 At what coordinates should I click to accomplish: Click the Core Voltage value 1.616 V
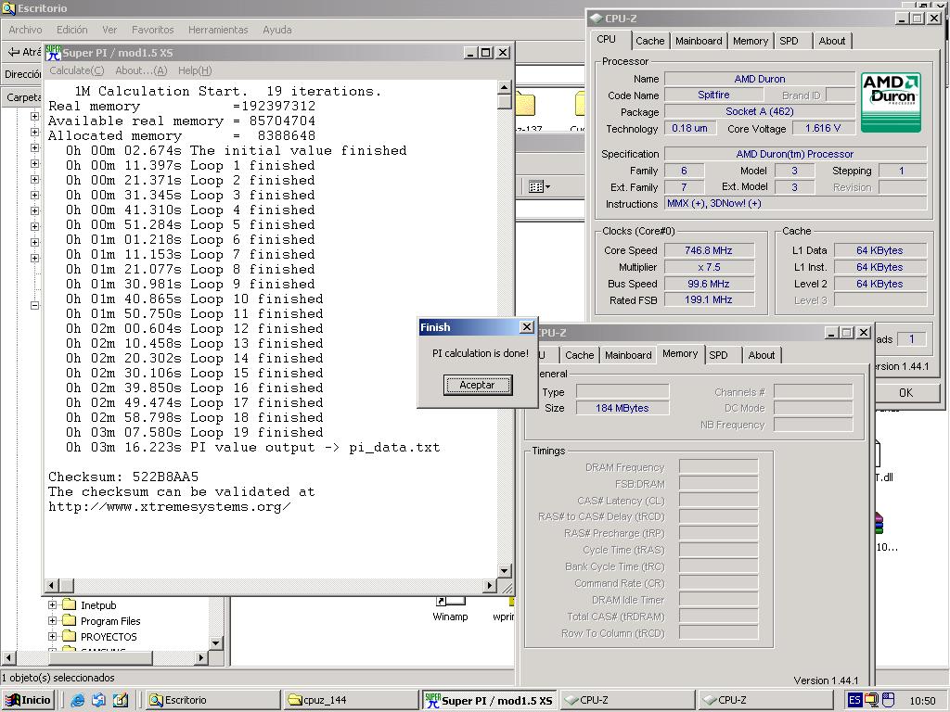pos(823,128)
